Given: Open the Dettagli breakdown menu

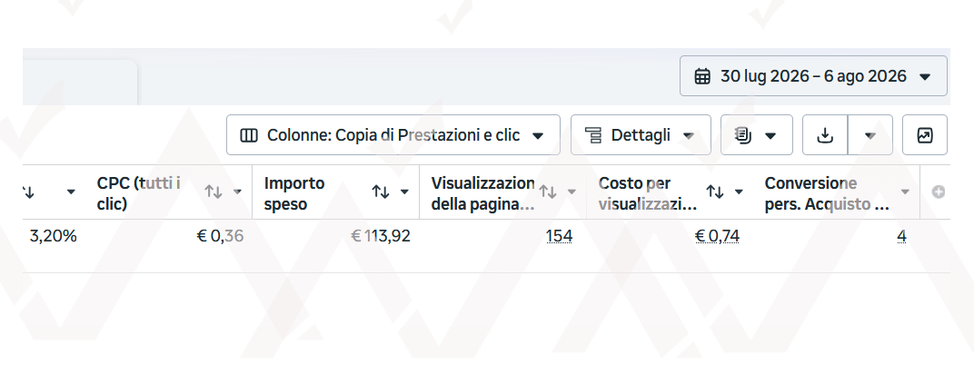Looking at the screenshot, I should coord(641,134).
